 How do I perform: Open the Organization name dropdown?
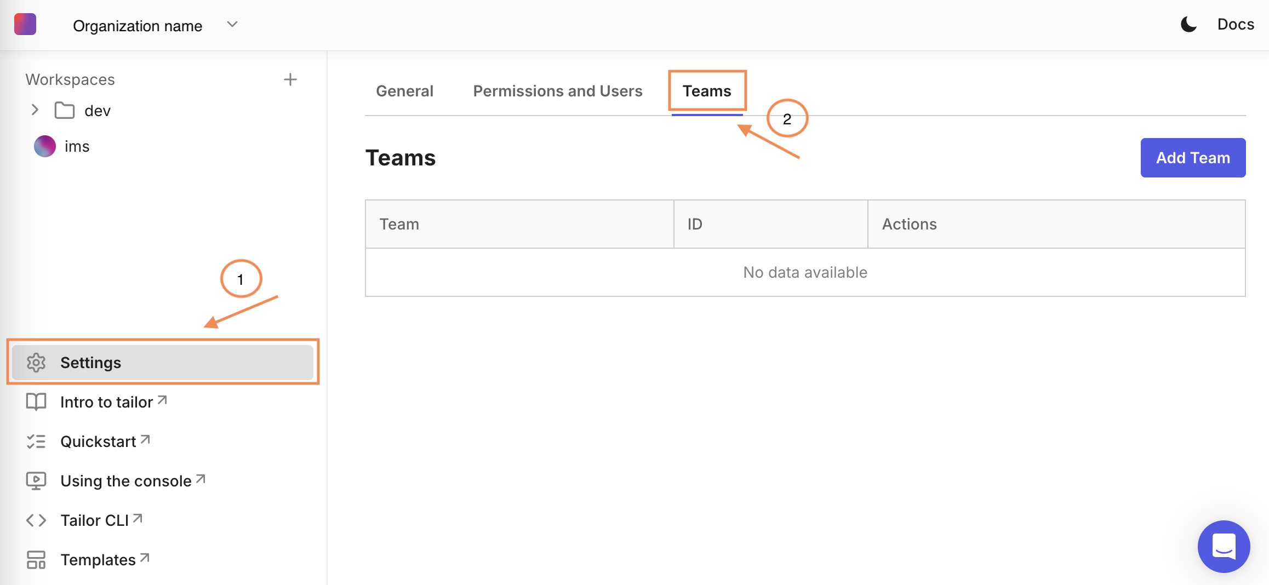(x=232, y=25)
